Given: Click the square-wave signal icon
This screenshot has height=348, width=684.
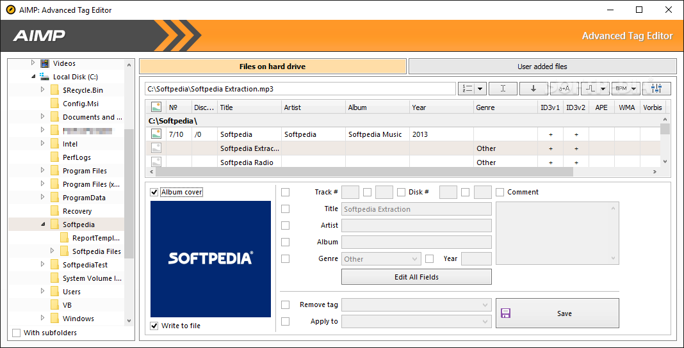Looking at the screenshot, I should click(x=590, y=88).
